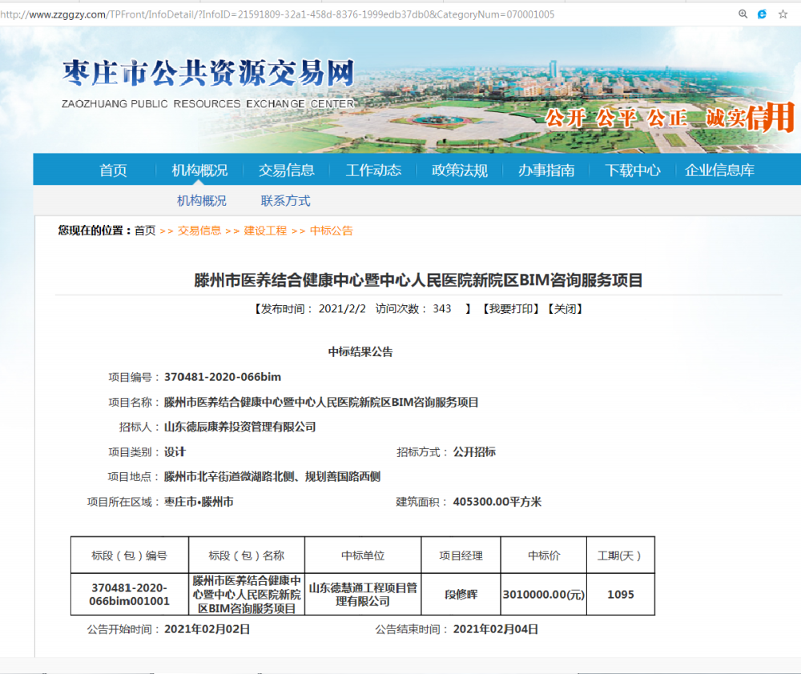Open the 工作动态 navigation menu

click(x=372, y=170)
